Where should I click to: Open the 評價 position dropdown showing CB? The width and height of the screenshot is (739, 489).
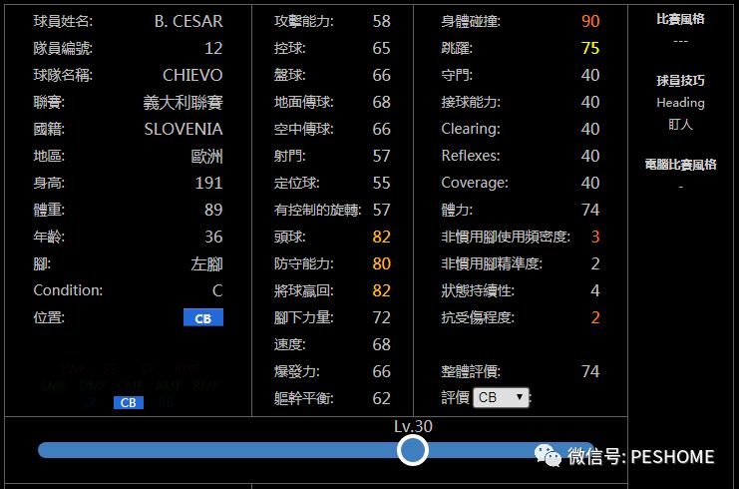click(x=501, y=398)
